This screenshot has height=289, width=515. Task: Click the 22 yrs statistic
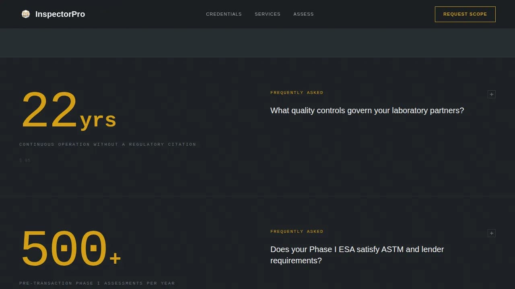(68, 110)
